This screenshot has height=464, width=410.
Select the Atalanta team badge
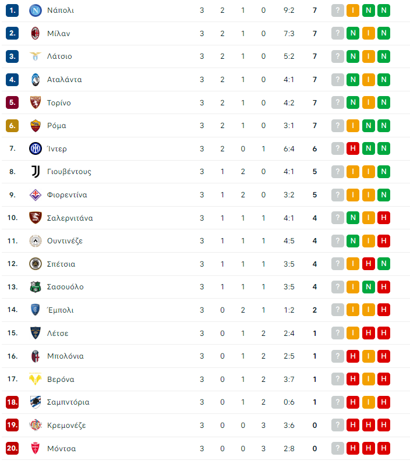click(35, 80)
